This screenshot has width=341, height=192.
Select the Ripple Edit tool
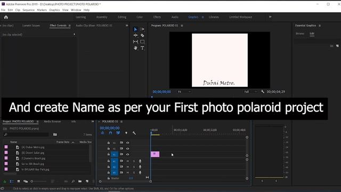click(135, 35)
